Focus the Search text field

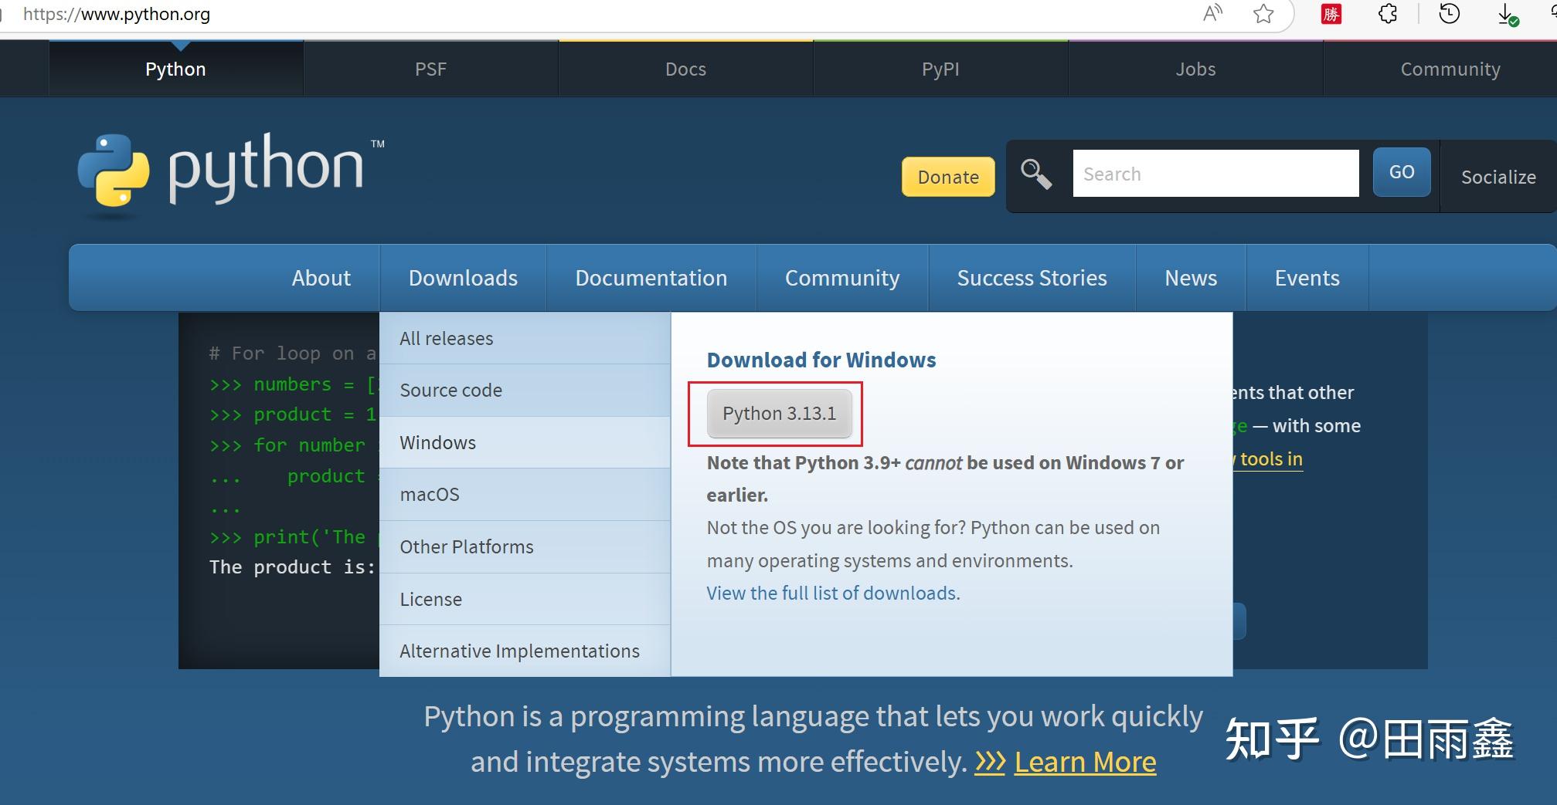point(1215,174)
